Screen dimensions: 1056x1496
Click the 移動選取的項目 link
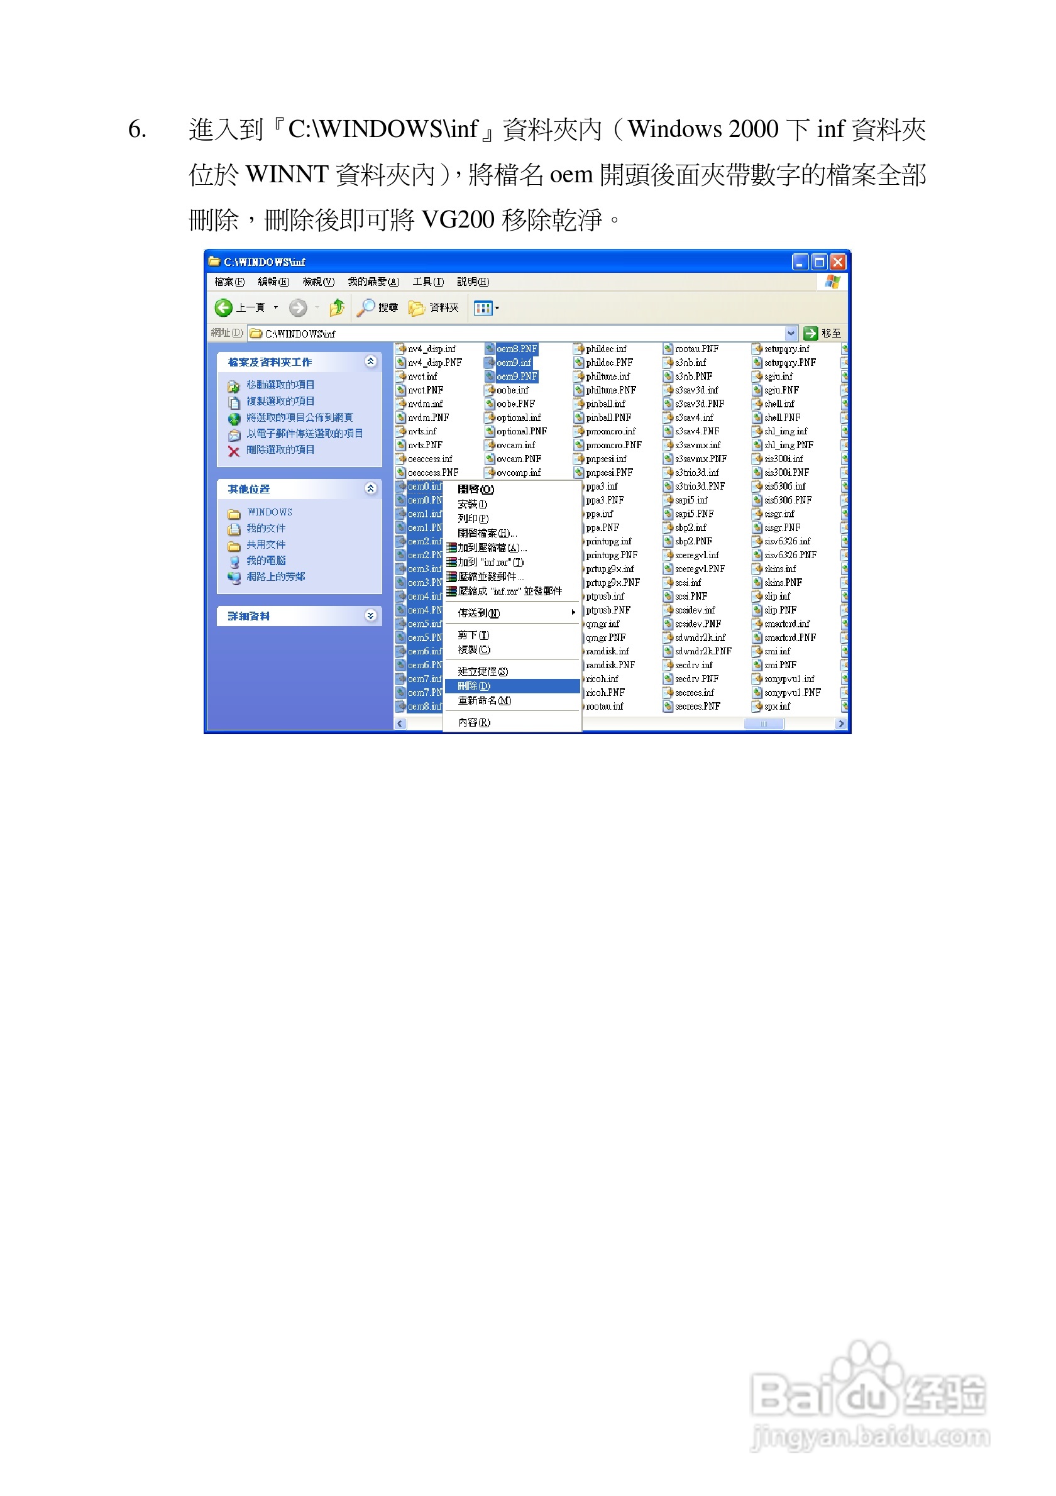[280, 385]
